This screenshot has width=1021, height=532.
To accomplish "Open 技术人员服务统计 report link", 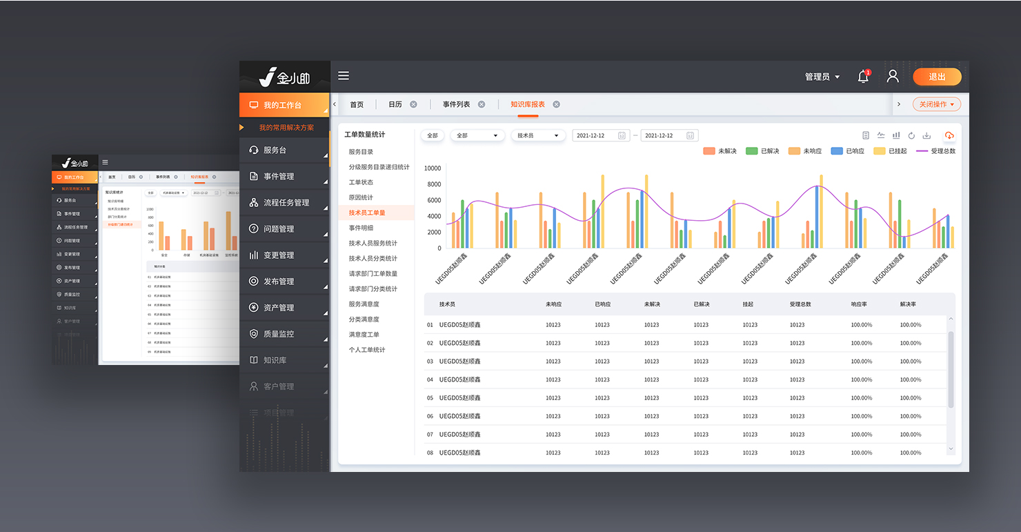I will pyautogui.click(x=373, y=243).
